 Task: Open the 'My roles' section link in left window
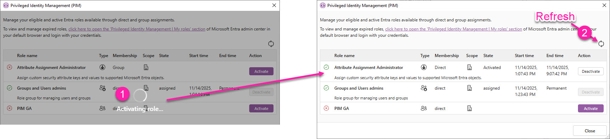point(137,29)
